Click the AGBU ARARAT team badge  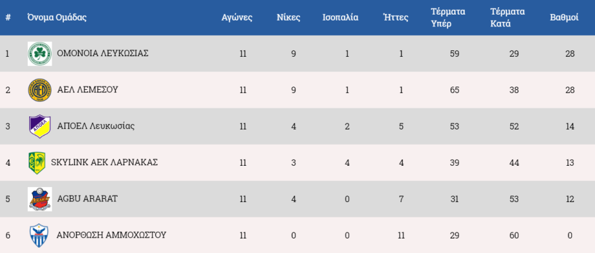tap(40, 199)
